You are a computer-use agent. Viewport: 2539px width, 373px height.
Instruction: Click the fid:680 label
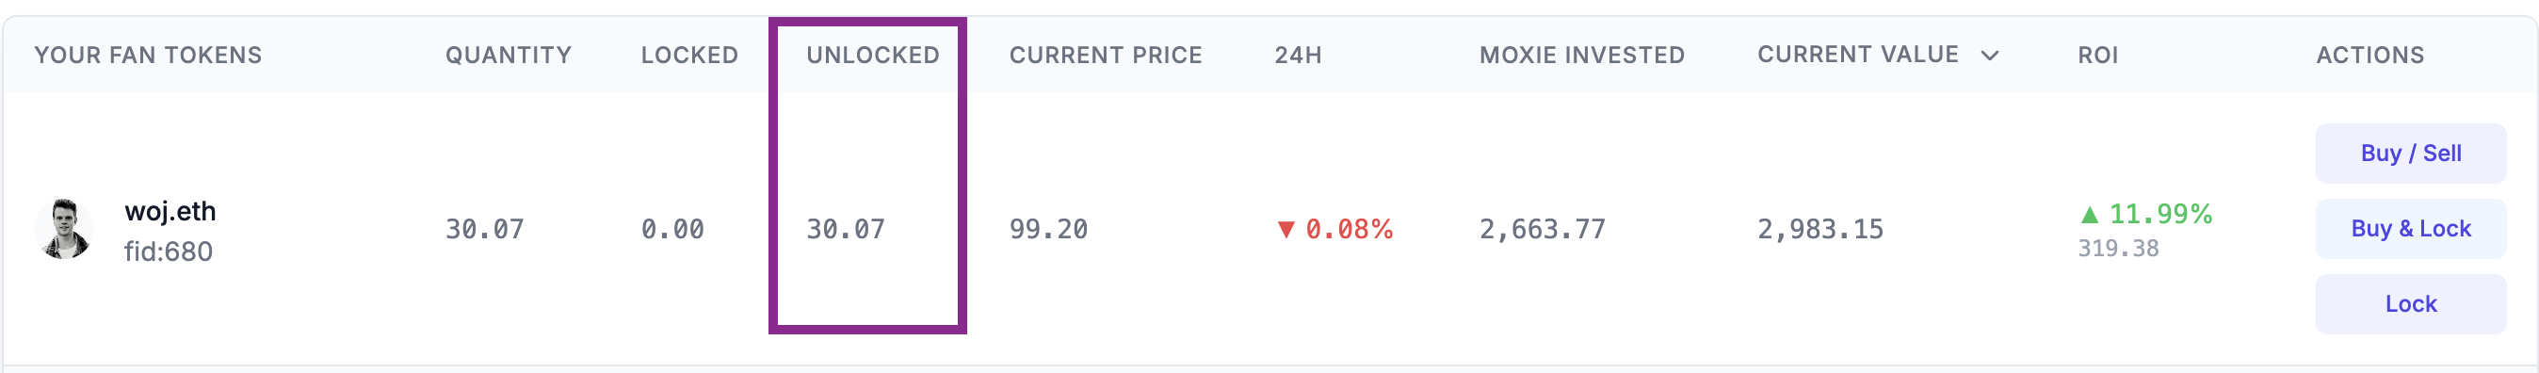tap(169, 251)
